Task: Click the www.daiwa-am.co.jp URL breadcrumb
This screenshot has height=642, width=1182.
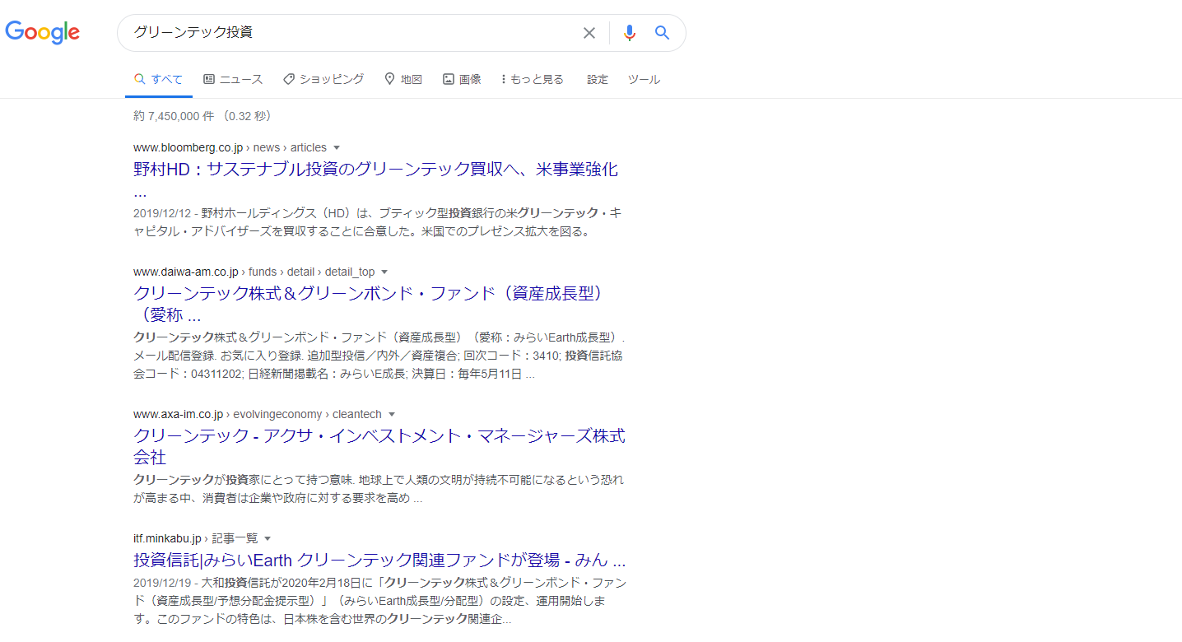Action: [254, 272]
